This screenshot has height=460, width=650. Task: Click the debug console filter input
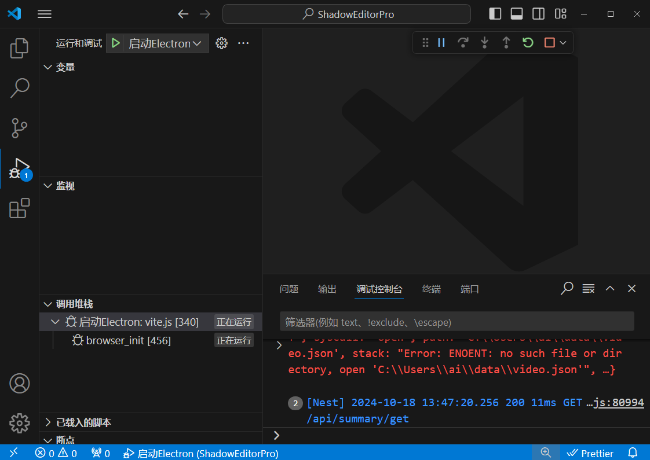coord(457,322)
